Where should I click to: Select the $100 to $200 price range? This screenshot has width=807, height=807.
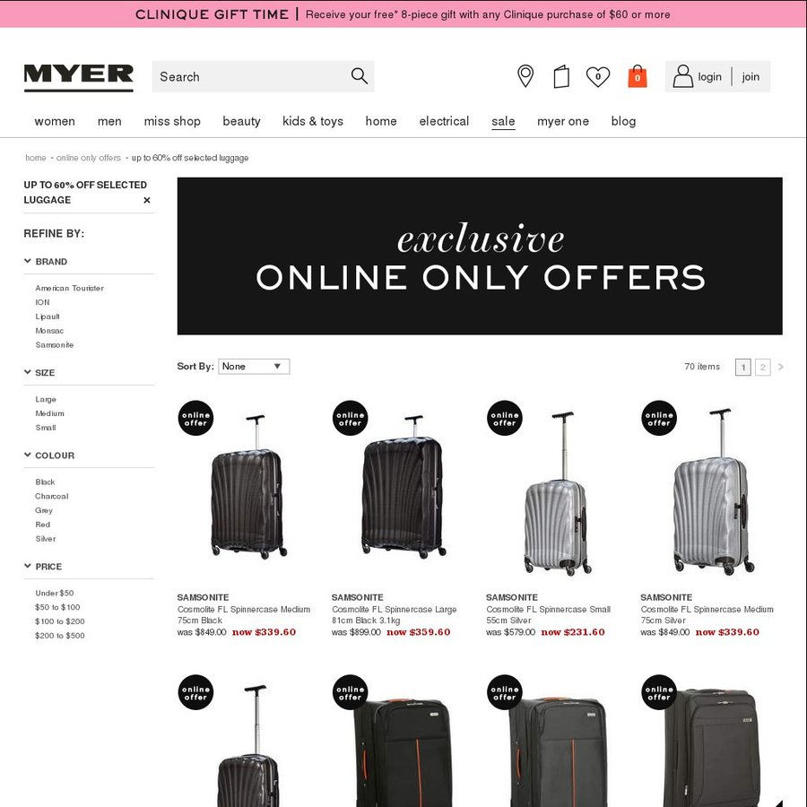pos(60,621)
